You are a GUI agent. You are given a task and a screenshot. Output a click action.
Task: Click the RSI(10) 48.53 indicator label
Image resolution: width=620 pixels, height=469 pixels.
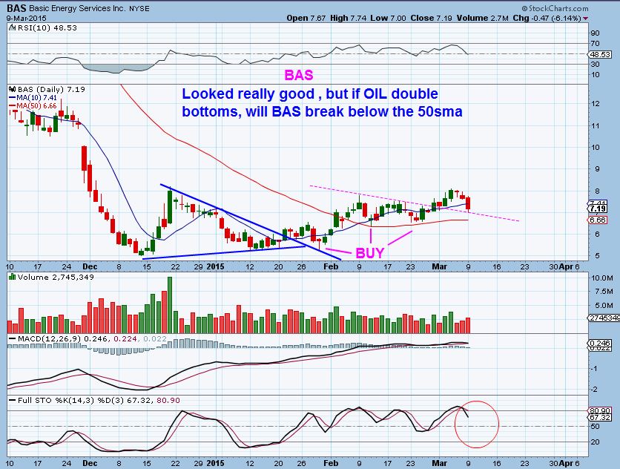(x=47, y=28)
